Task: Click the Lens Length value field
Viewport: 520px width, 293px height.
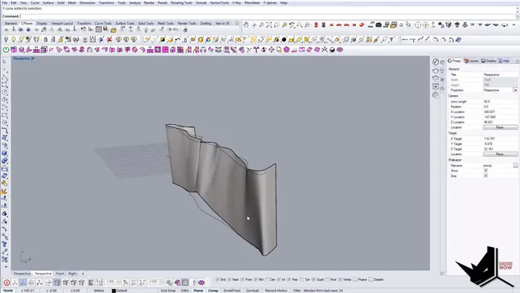Action: (500, 102)
